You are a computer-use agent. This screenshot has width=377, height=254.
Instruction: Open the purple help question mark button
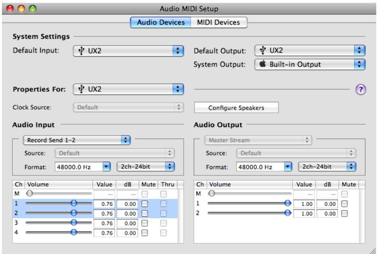[x=360, y=89]
